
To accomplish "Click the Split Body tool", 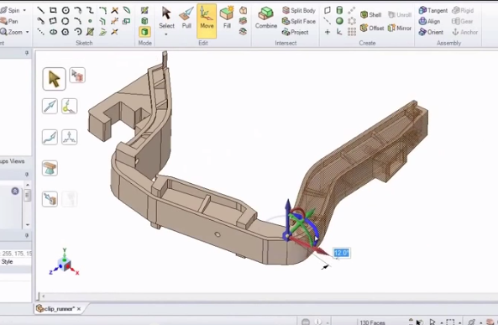I will click(x=299, y=10).
